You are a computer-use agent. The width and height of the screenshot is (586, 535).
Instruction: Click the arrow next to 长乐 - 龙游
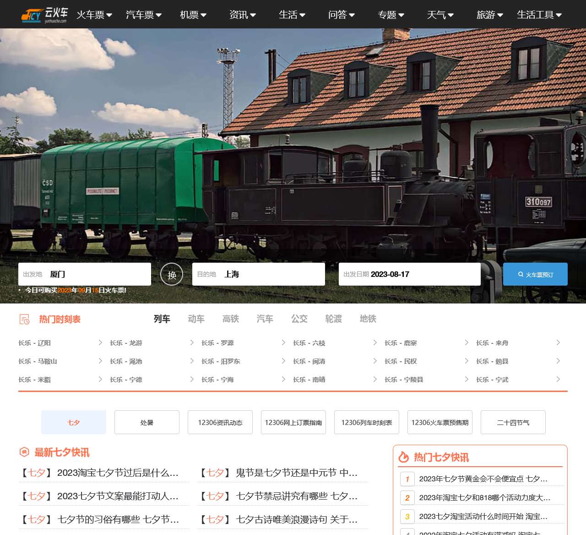192,342
